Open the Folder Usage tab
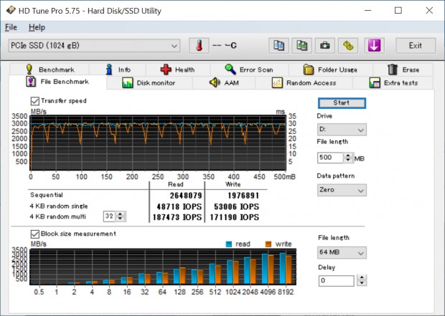This screenshot has width=445, height=316. tap(329, 70)
